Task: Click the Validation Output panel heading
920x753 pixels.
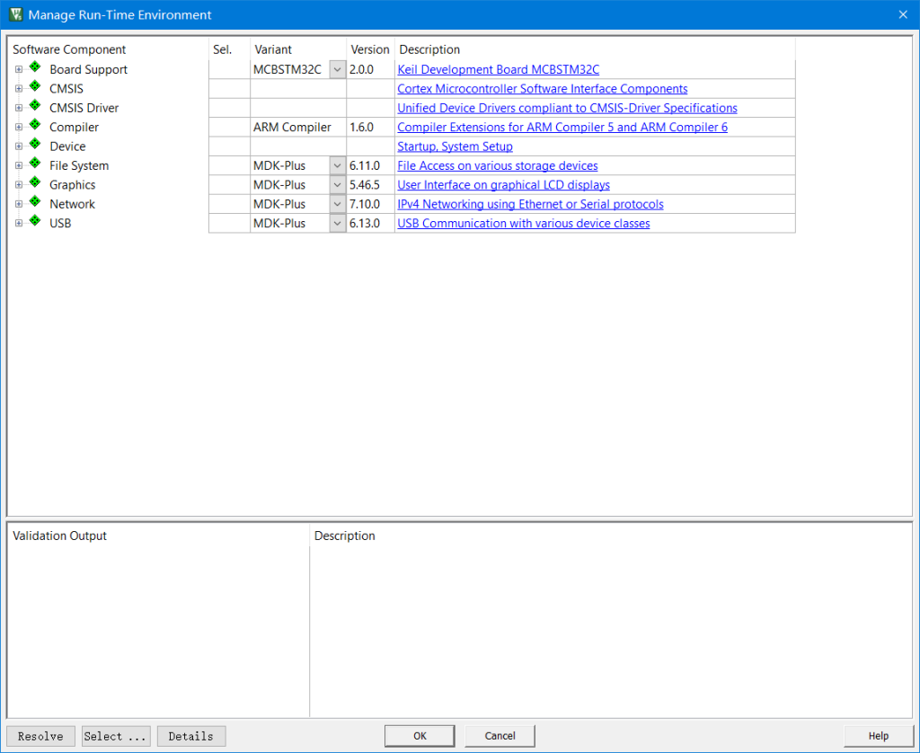Action: click(x=59, y=536)
